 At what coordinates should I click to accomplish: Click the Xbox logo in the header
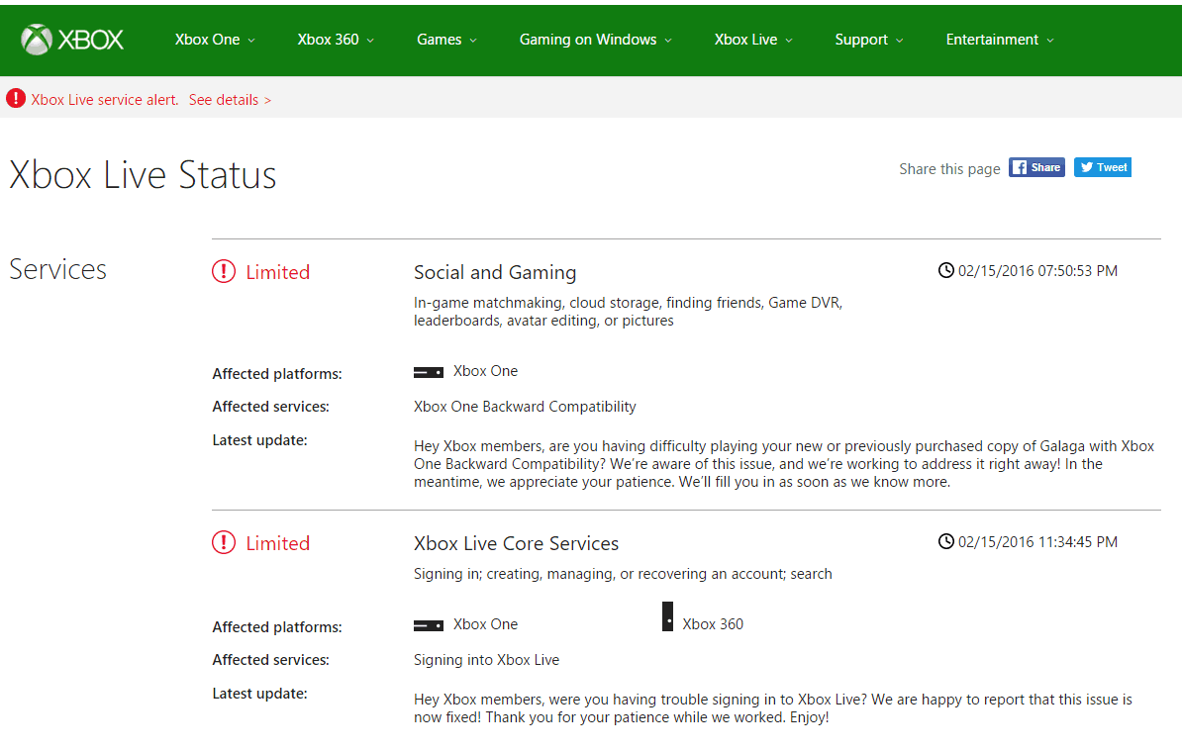(x=72, y=40)
